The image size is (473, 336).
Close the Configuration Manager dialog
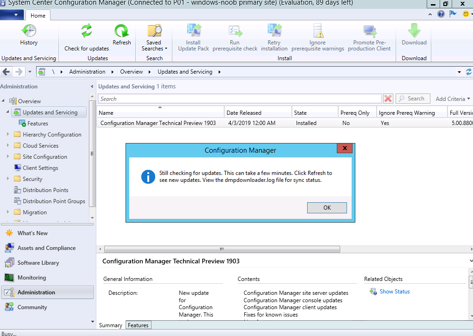[345, 148]
